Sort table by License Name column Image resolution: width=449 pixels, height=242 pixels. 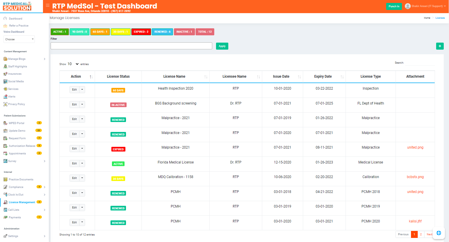pyautogui.click(x=175, y=76)
